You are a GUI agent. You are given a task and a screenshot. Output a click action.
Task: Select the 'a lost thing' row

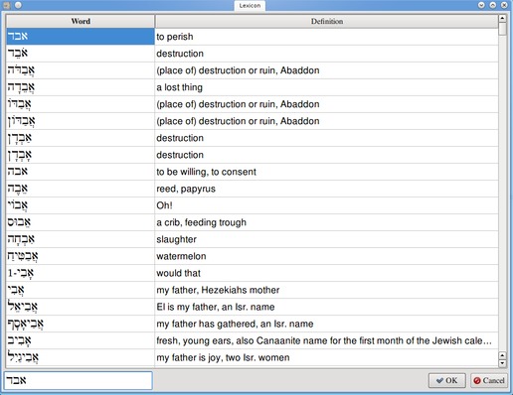(x=252, y=87)
